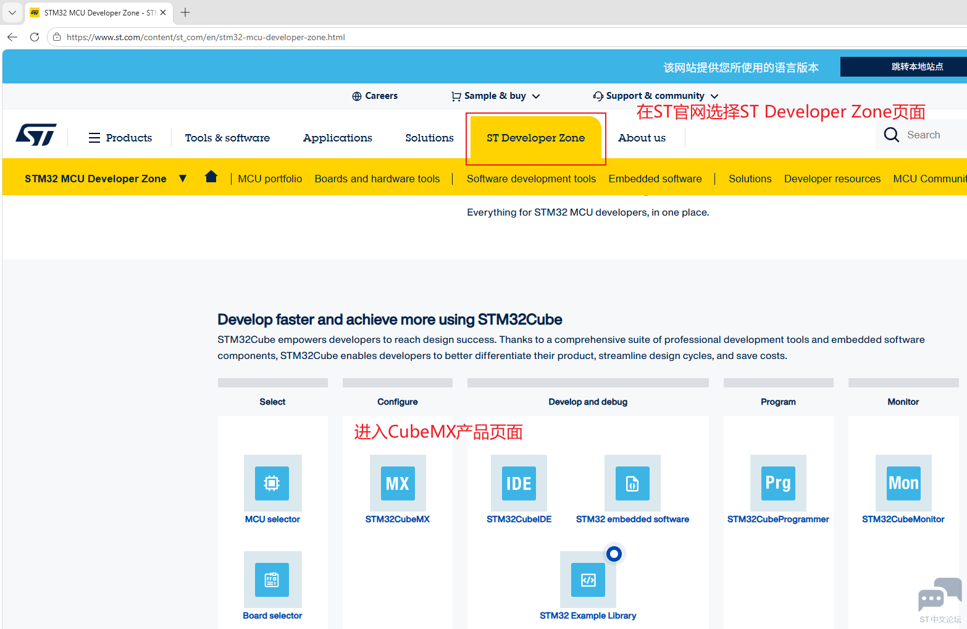Click the blue circular hotspot marker

click(x=614, y=554)
